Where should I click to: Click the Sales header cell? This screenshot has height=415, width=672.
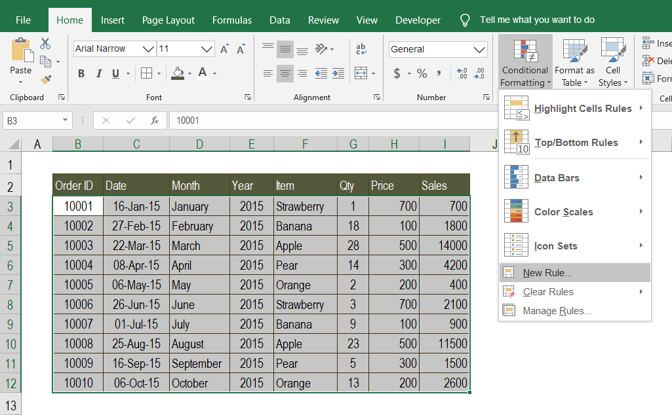[445, 185]
